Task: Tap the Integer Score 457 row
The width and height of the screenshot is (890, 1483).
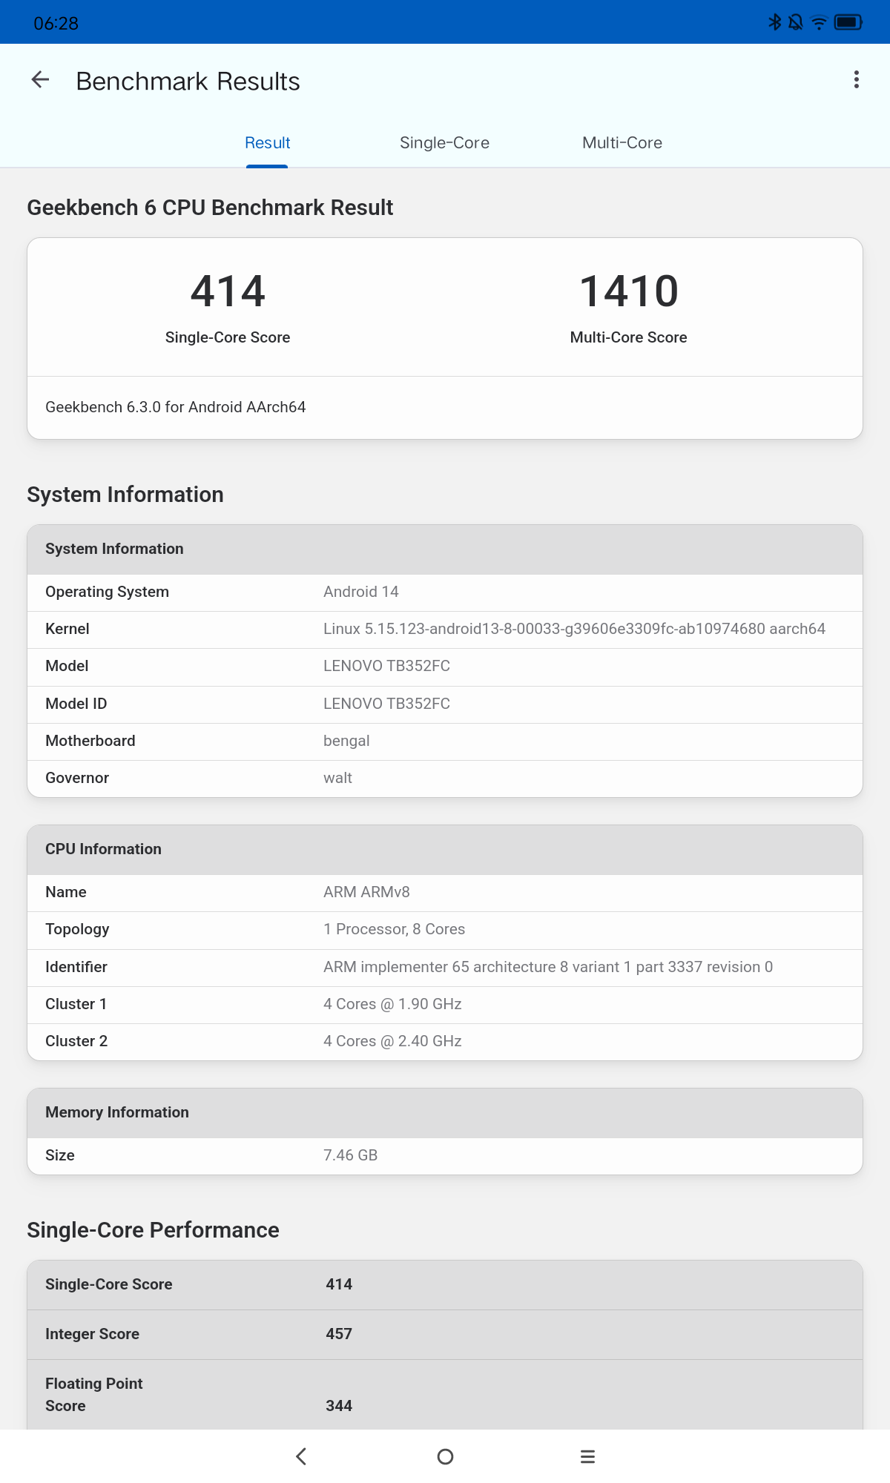Action: click(x=445, y=1335)
